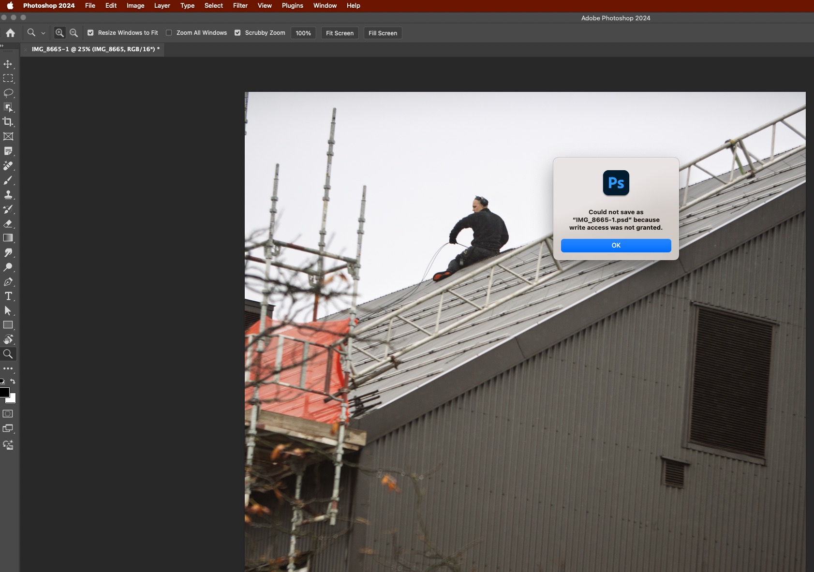Uncheck Resize Windows to Fit
The width and height of the screenshot is (814, 572).
pyautogui.click(x=90, y=32)
